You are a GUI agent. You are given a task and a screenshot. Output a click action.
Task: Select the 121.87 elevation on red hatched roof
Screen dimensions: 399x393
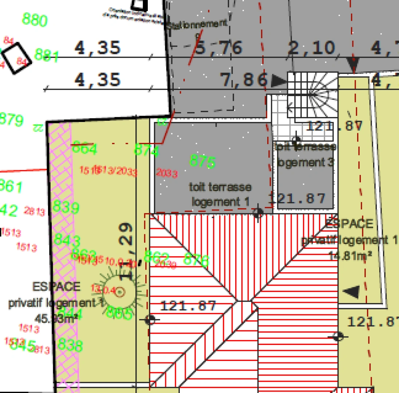(x=188, y=306)
